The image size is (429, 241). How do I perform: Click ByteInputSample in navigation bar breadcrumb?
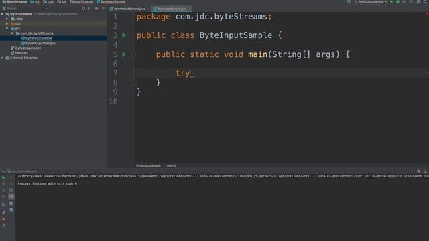coord(111,2)
